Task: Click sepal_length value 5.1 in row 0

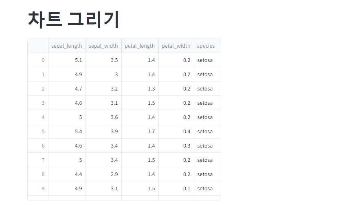Action: click(67, 60)
